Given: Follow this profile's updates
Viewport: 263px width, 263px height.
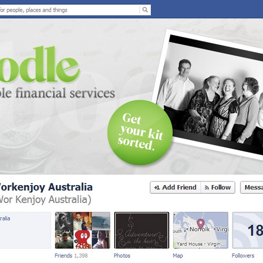Looking at the screenshot, I should click(x=218, y=187).
